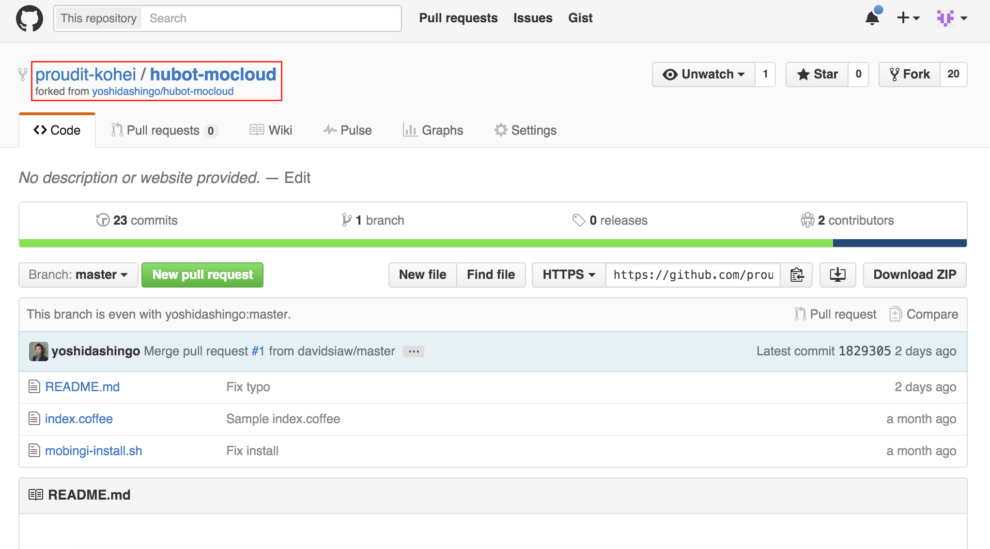Click the Clone in Desktop icon
Image resolution: width=990 pixels, height=549 pixels.
(x=837, y=274)
